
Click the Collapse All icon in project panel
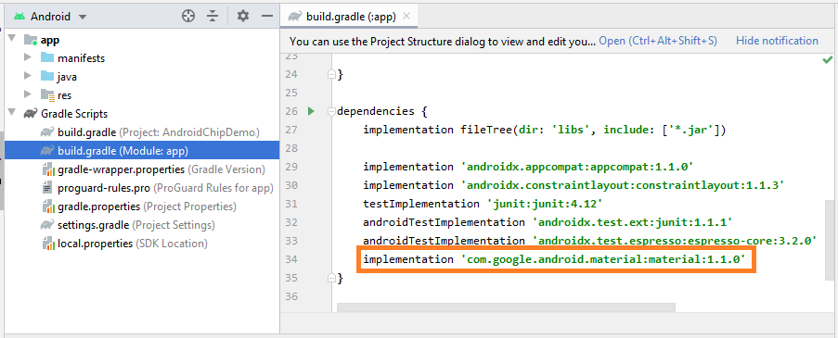point(213,16)
